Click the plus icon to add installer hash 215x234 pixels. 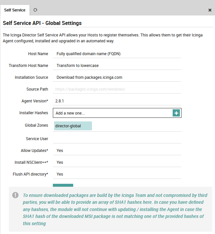pos(176,113)
